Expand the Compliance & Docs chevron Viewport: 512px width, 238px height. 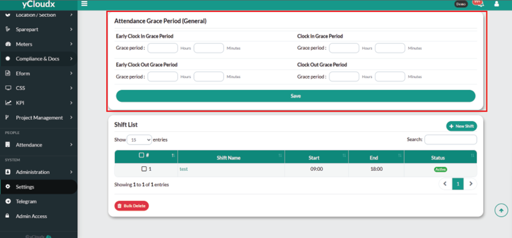coord(71,59)
